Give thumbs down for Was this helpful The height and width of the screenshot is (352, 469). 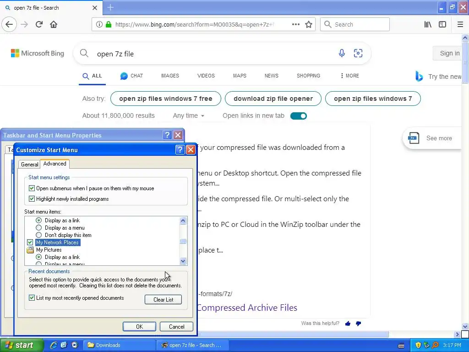click(358, 324)
